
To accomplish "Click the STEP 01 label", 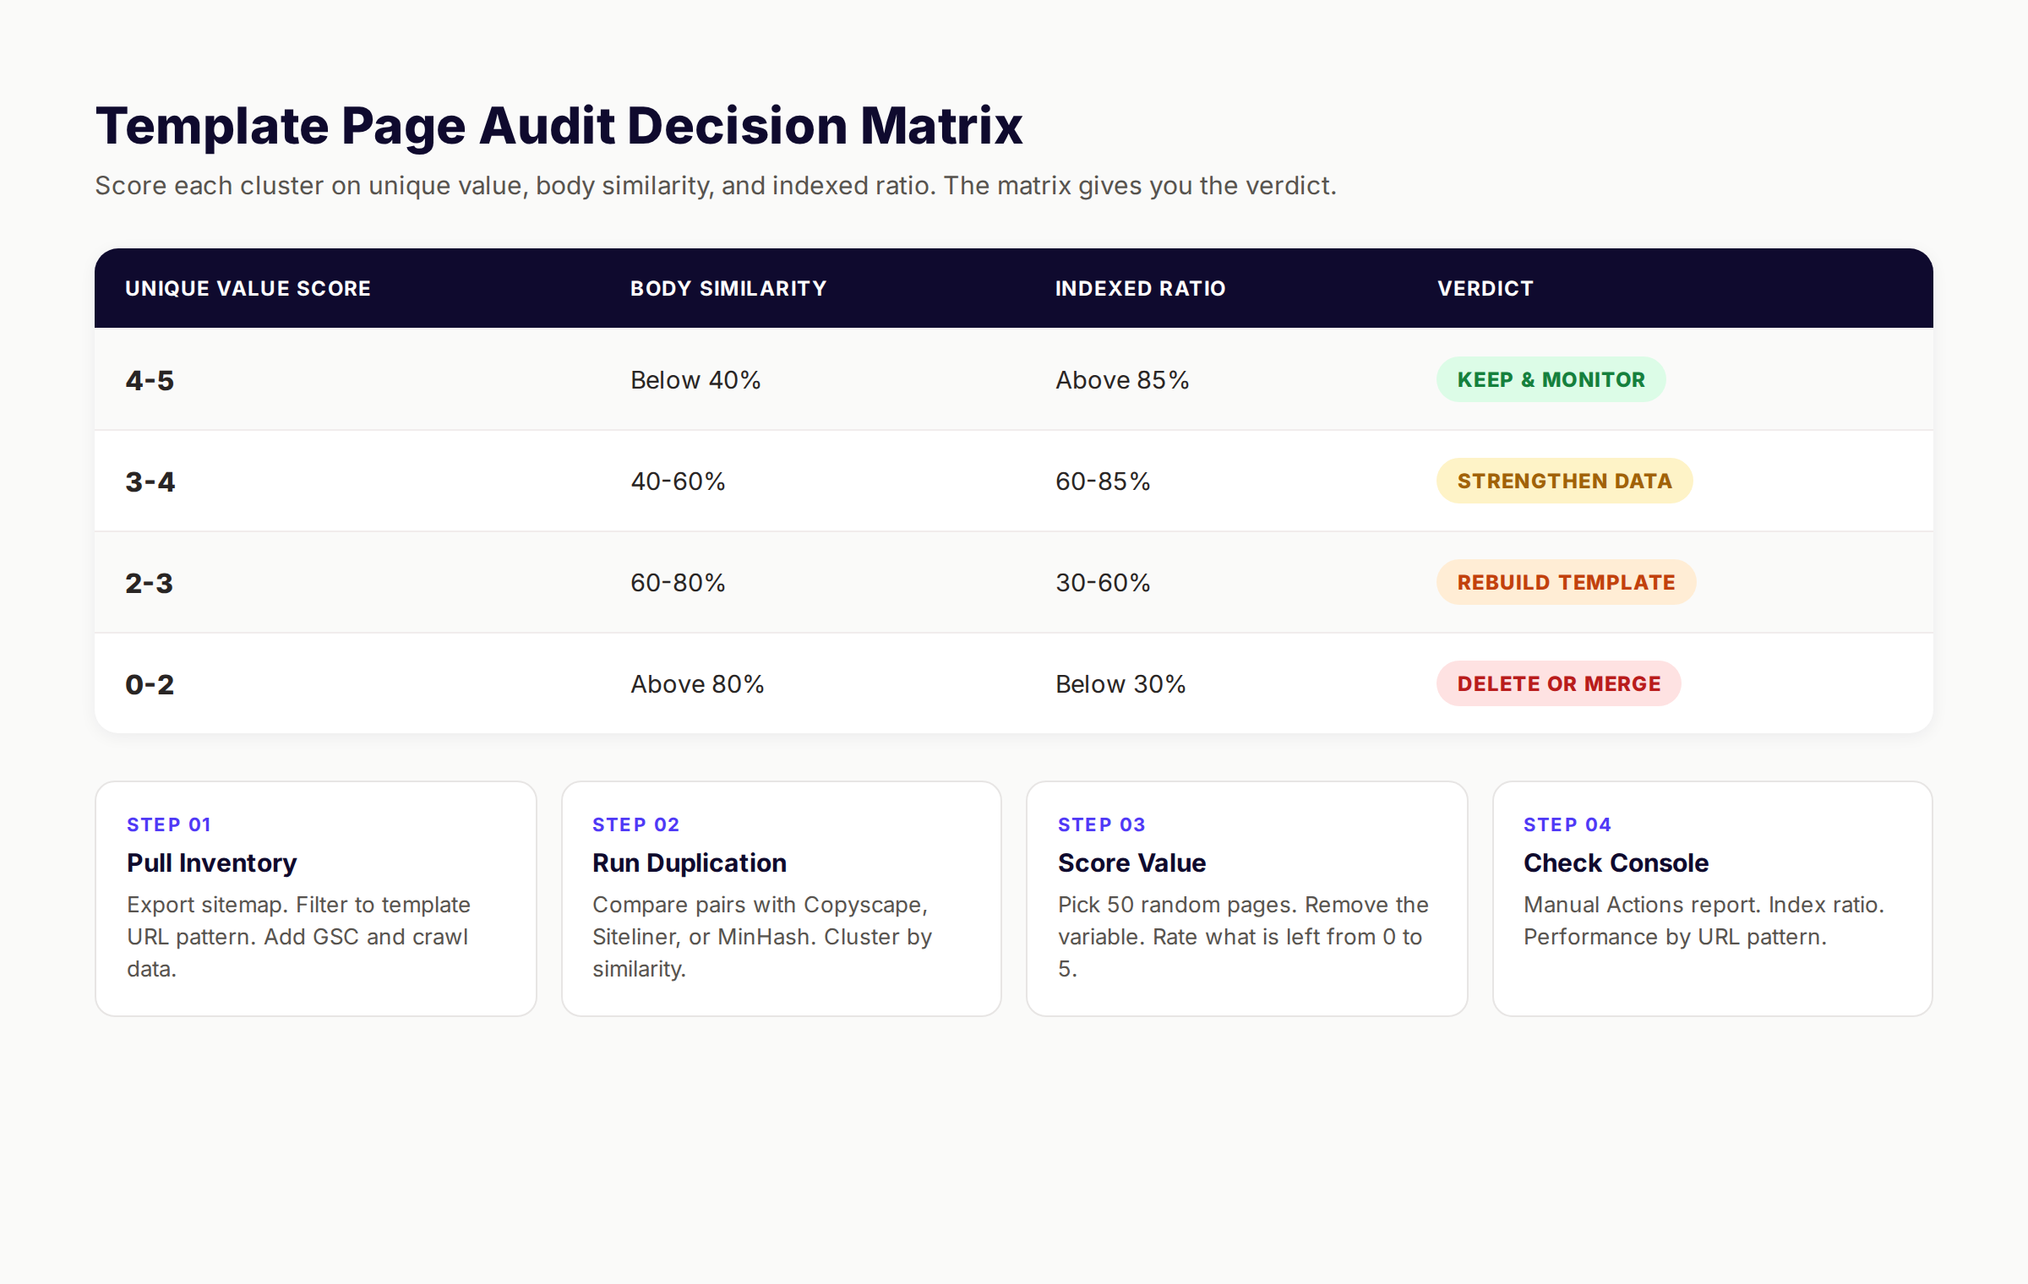I will tap(169, 824).
